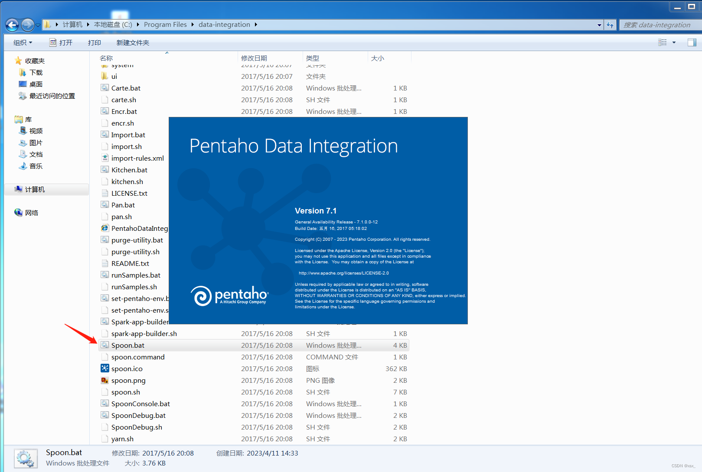Viewport: 702px width, 472px height.
Task: Select the carte.sh file name
Action: 124,100
